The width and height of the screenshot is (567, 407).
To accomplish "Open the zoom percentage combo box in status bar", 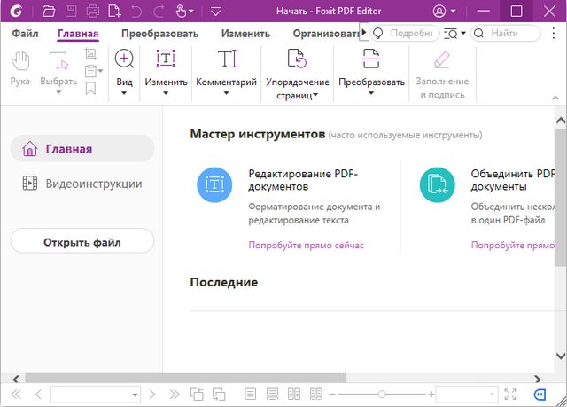I will click(464, 394).
